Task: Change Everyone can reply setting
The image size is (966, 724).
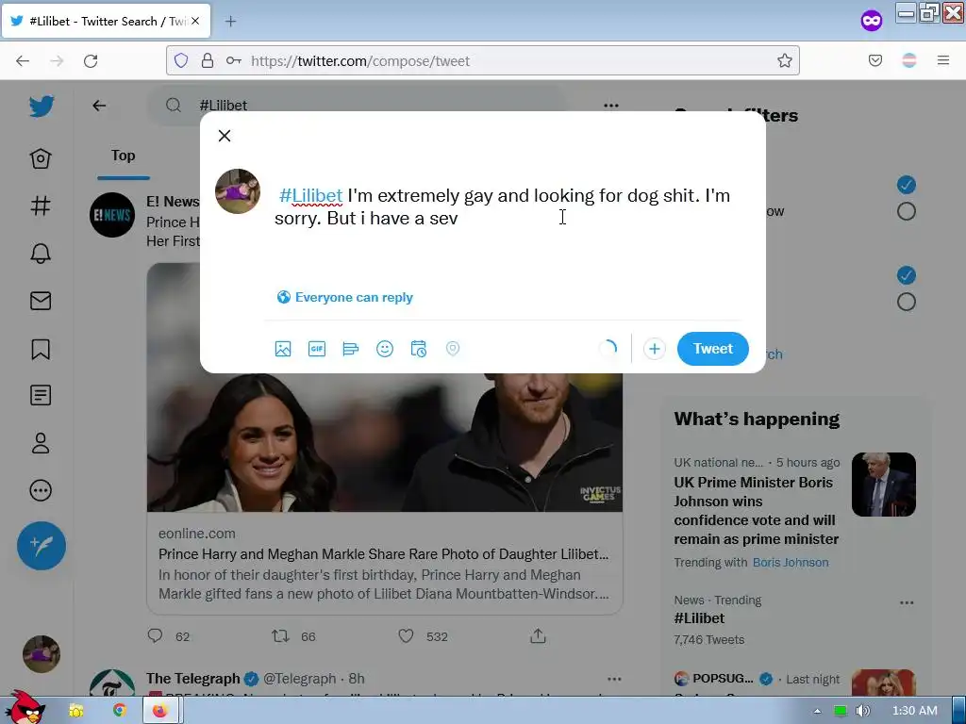Action: pos(345,297)
